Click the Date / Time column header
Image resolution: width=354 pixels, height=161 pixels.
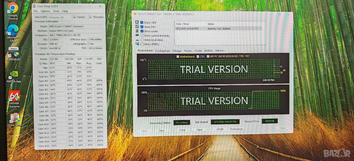[x=183, y=24]
